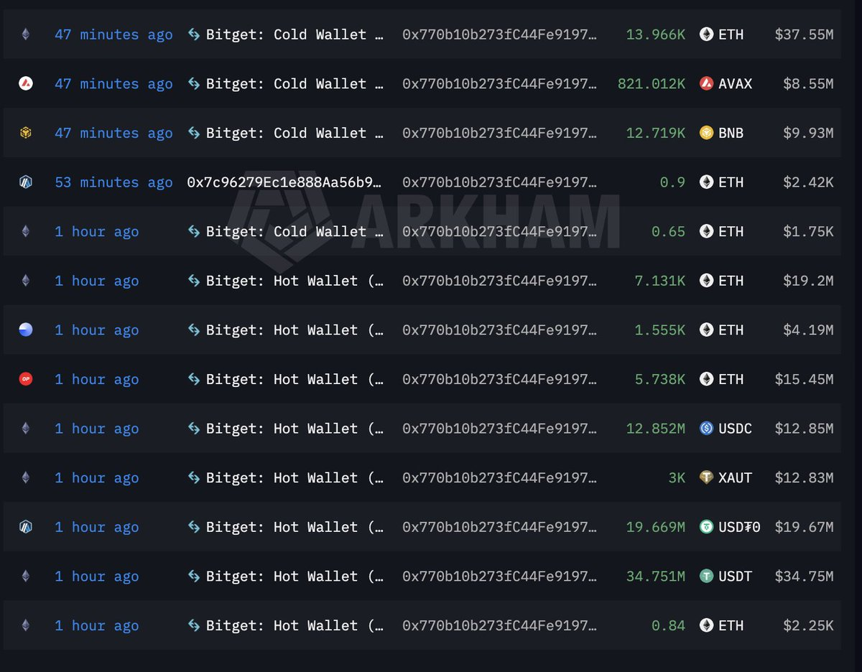Click the $9.93M USD value
This screenshot has height=672, width=862.
pos(808,133)
